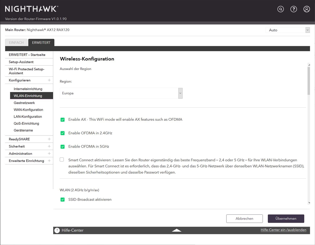315x245 pixels.
Task: Disable the Enable AX checkbox
Action: coord(62,120)
